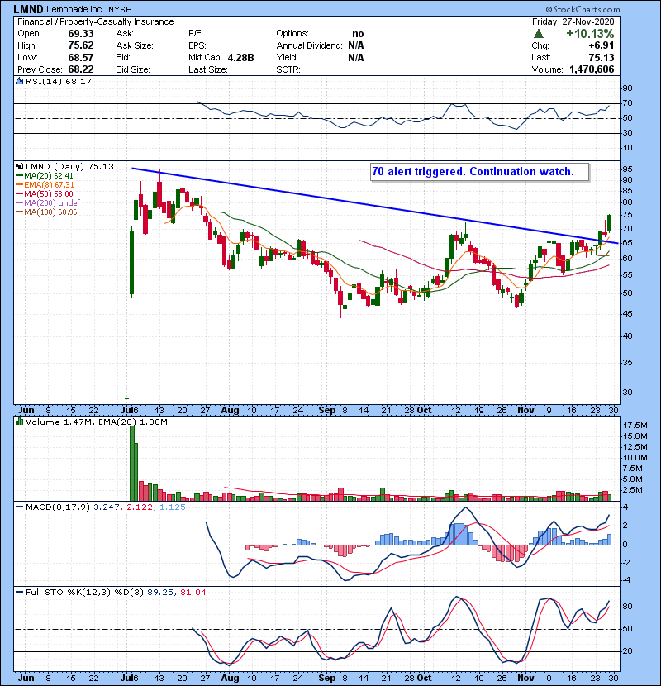
Task: Click the date Friday 27-Nov-2020
Action: click(x=573, y=21)
